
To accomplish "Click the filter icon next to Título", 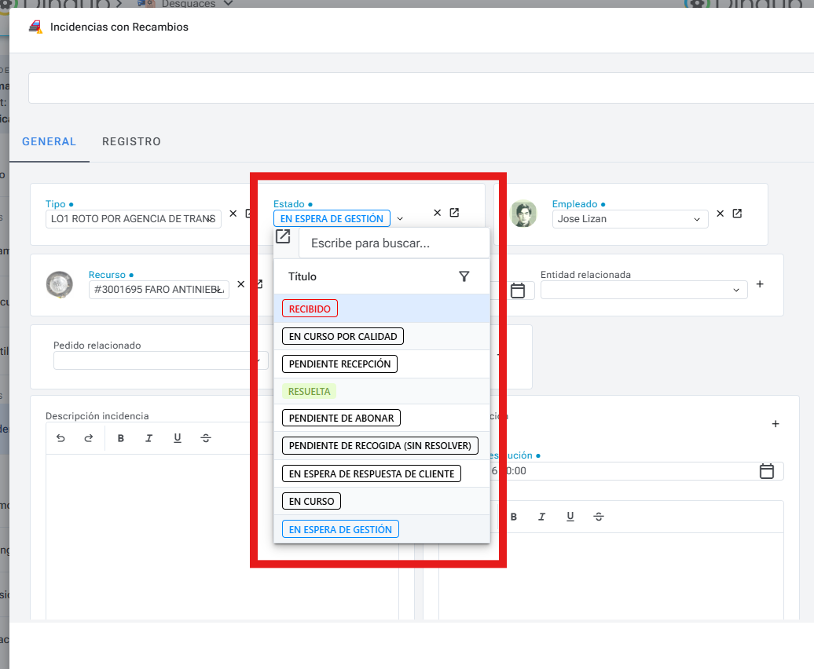I will (x=464, y=276).
